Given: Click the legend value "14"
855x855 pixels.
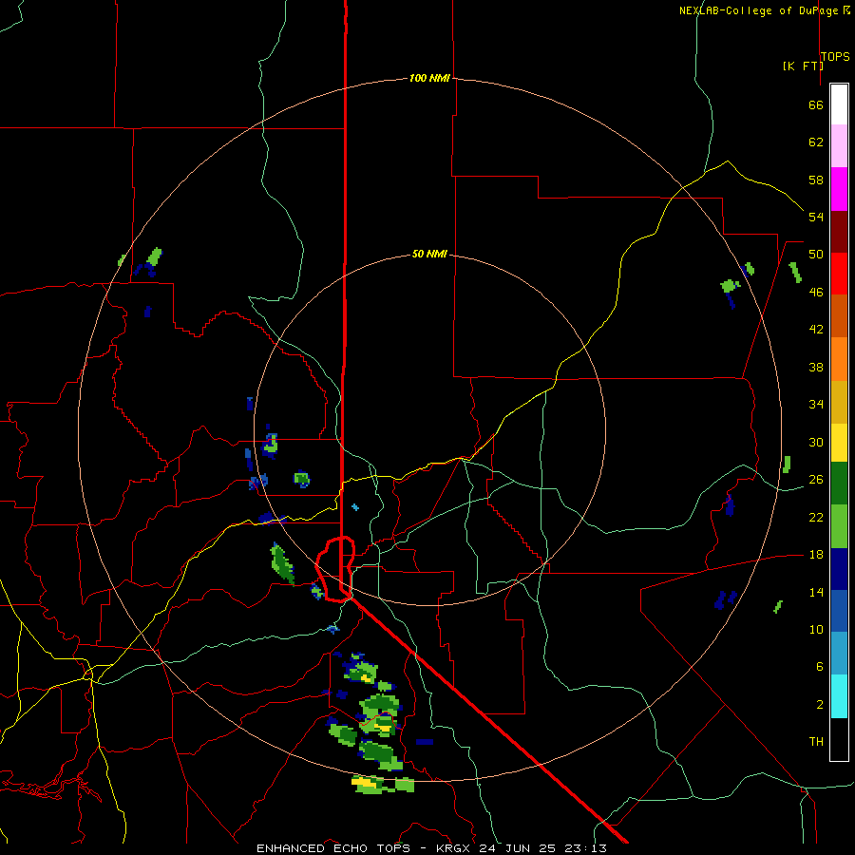Looking at the screenshot, I should [x=816, y=592].
